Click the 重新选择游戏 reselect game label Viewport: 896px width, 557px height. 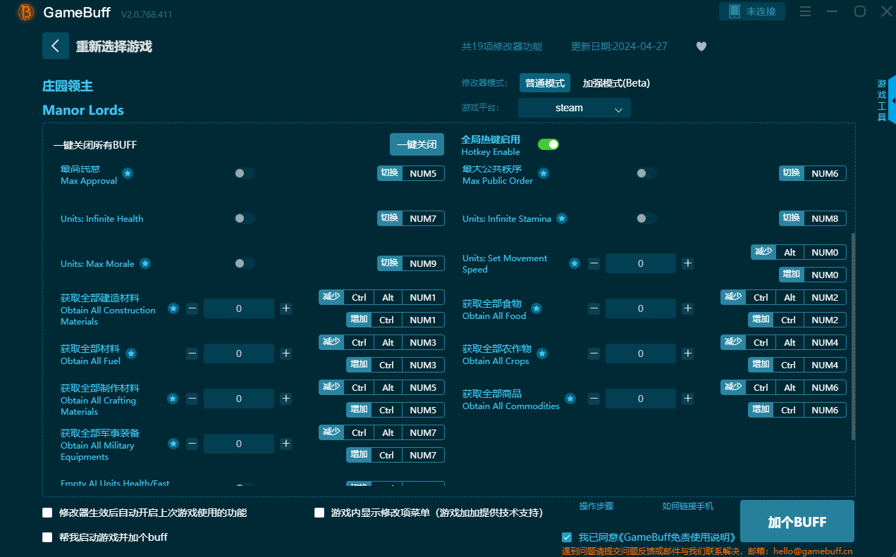[x=114, y=46]
